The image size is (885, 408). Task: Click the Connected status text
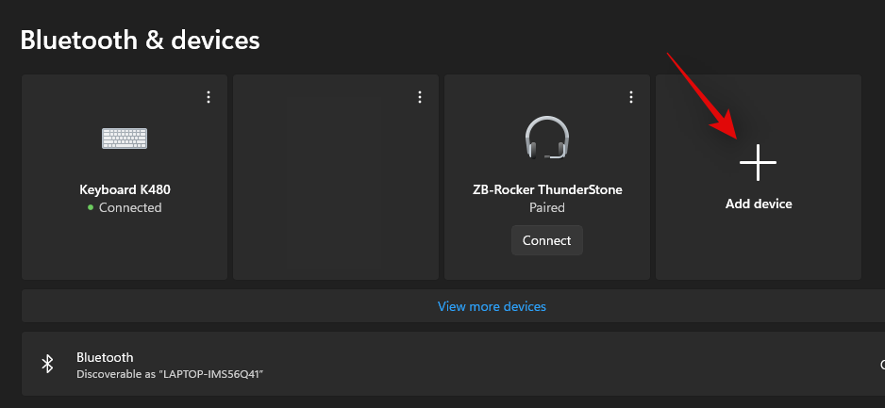(130, 207)
